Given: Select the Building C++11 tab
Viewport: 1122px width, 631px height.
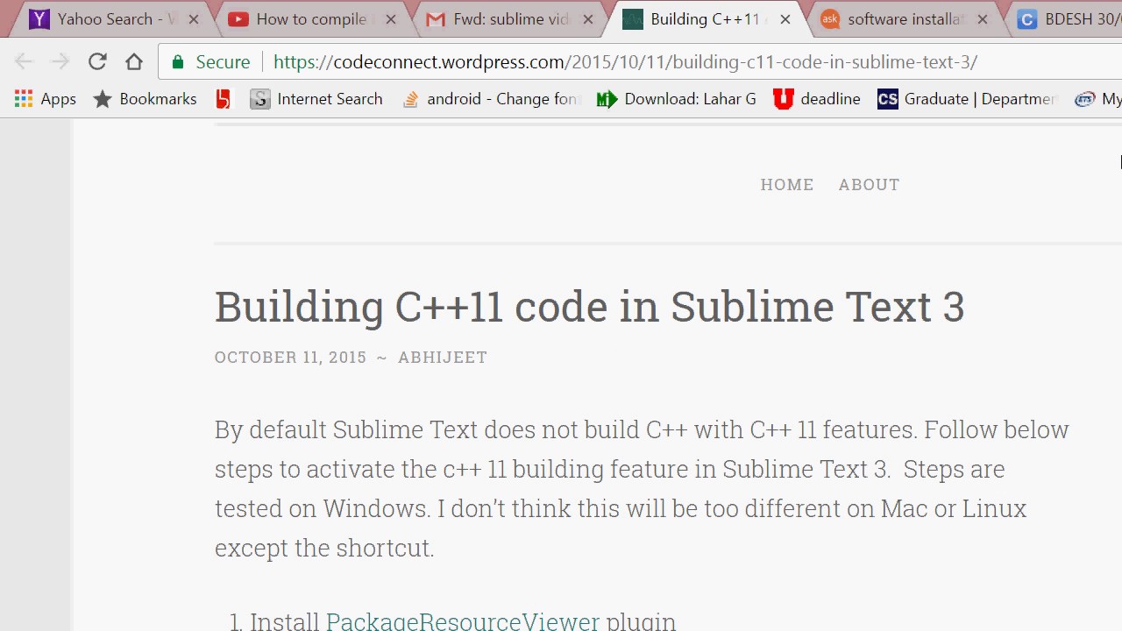Looking at the screenshot, I should [x=705, y=18].
